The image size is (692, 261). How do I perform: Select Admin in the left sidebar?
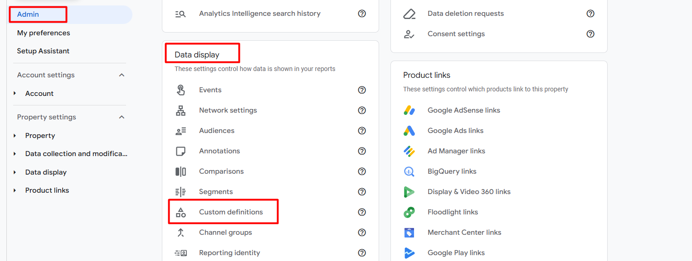(28, 14)
